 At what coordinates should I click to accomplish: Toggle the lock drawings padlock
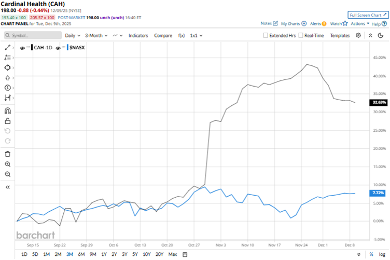[8, 121]
